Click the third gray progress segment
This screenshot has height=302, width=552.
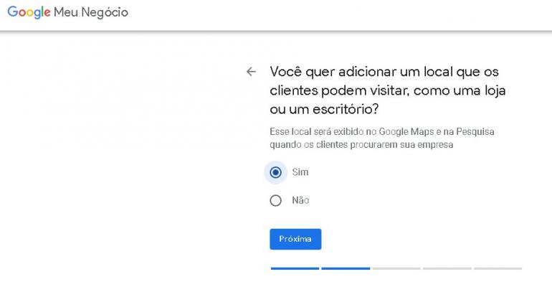click(396, 268)
